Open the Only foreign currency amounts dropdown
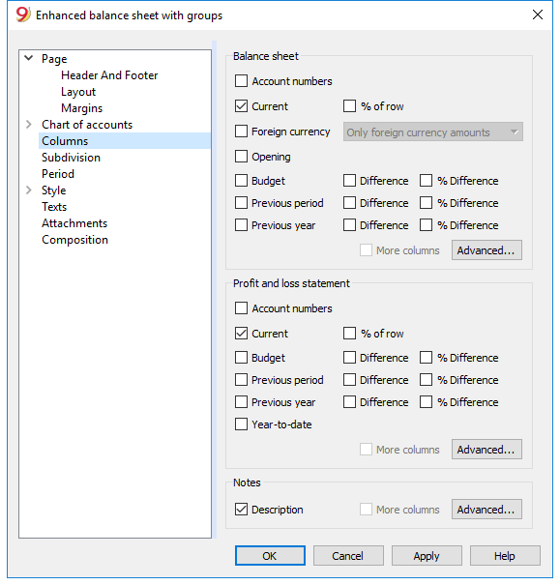This screenshot has width=560, height=585. point(432,132)
